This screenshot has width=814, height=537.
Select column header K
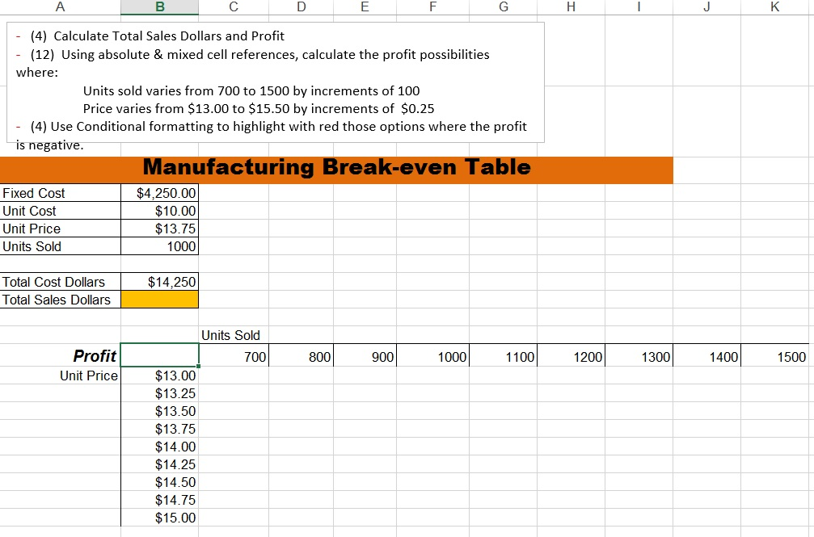pyautogui.click(x=774, y=6)
